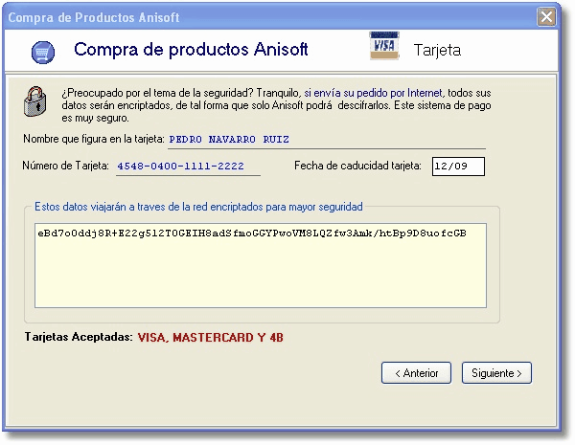Click the VISA card icon

click(384, 46)
